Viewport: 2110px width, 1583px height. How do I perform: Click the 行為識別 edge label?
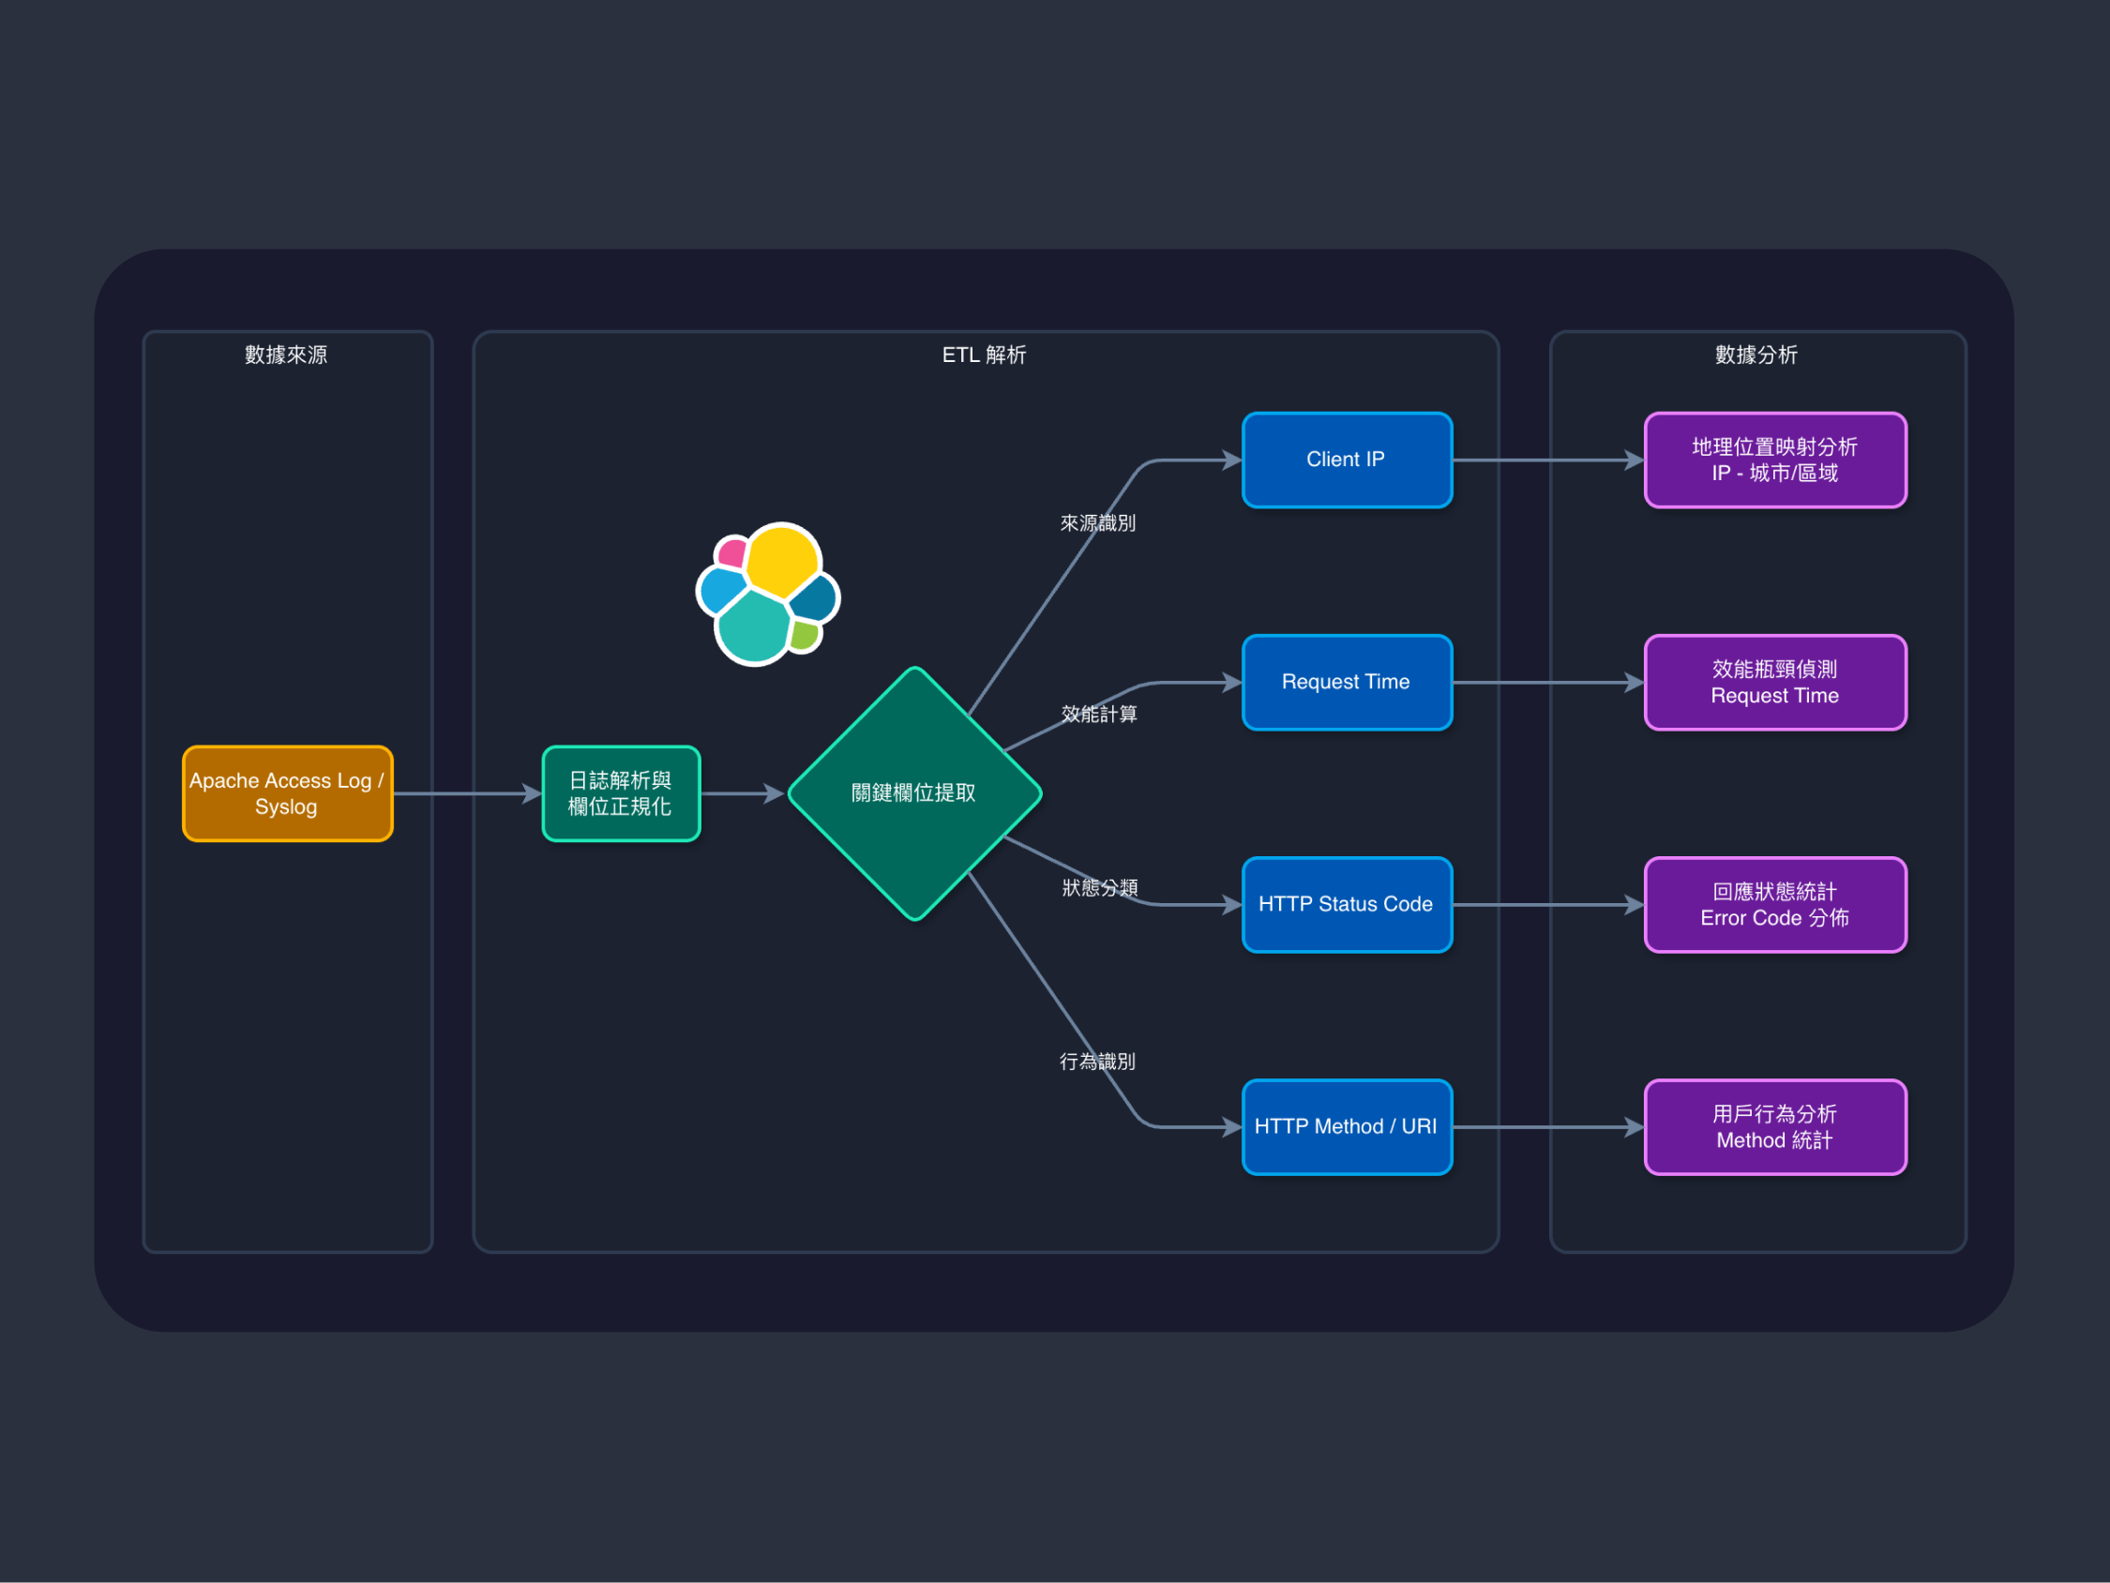click(1098, 1061)
